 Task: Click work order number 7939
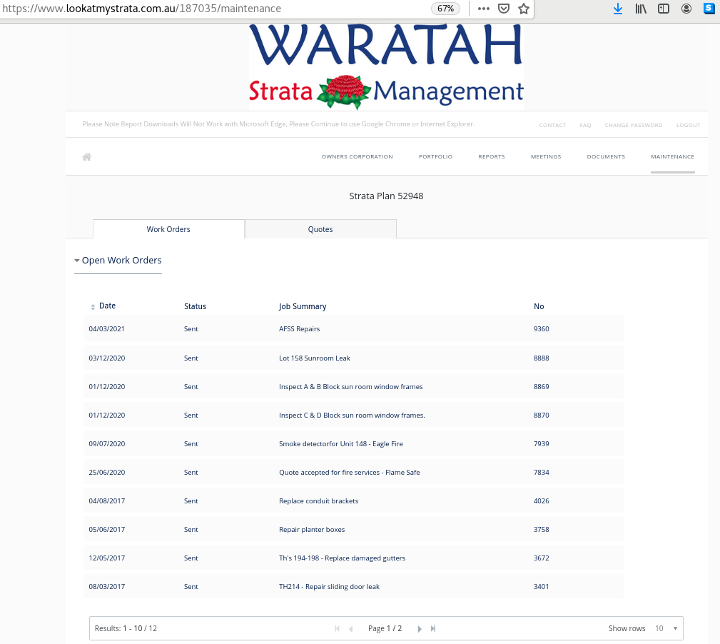[x=542, y=443]
